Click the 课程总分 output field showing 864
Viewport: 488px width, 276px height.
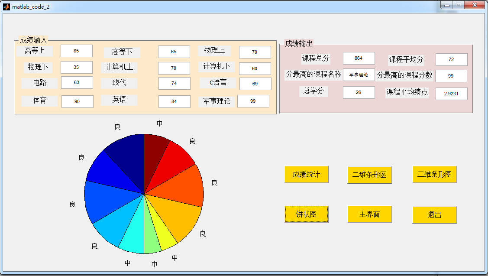pos(359,58)
